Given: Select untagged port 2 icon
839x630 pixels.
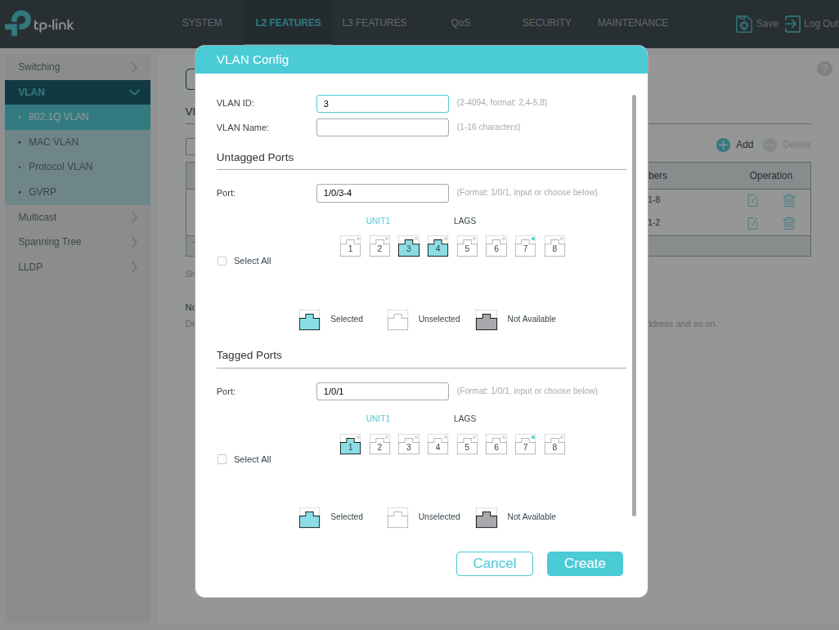Looking at the screenshot, I should click(379, 247).
